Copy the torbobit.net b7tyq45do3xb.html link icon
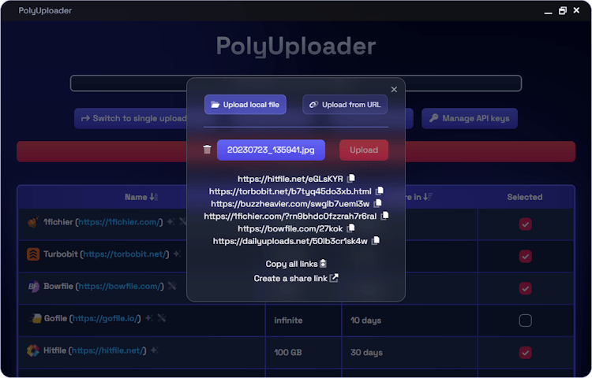Screen dimensions: 592x378 [x=380, y=191]
